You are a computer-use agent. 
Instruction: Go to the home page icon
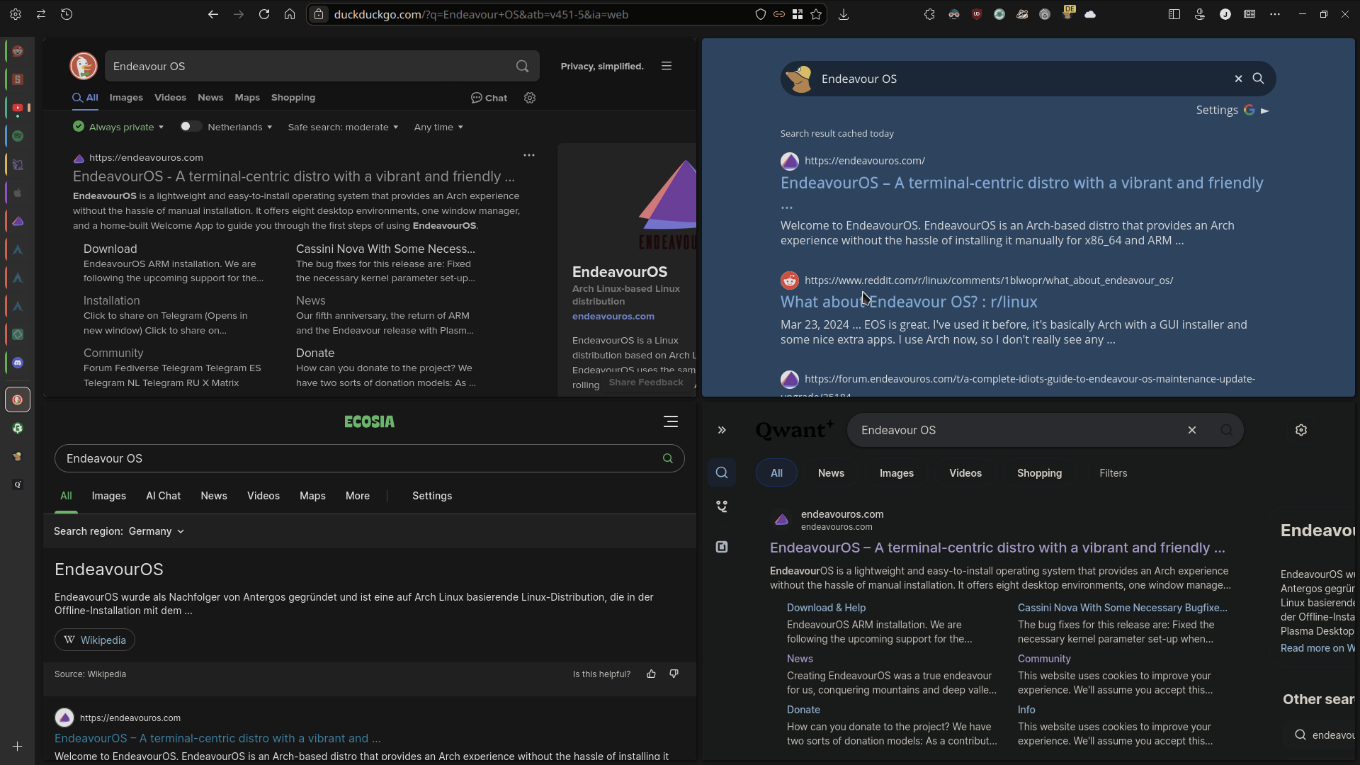290,14
